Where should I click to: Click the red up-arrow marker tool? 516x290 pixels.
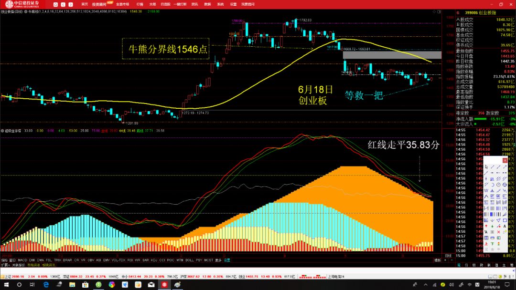[x=486, y=226]
